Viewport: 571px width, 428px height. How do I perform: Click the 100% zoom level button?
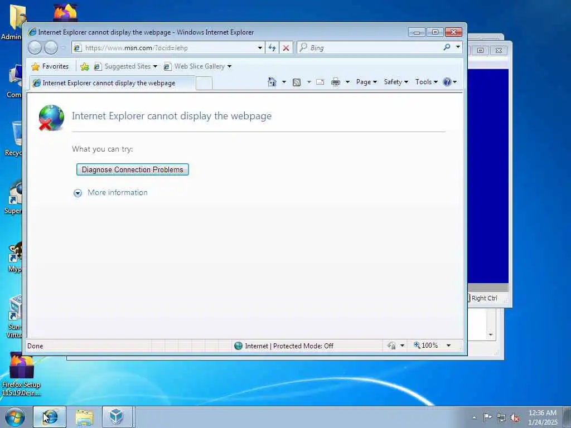pyautogui.click(x=425, y=345)
